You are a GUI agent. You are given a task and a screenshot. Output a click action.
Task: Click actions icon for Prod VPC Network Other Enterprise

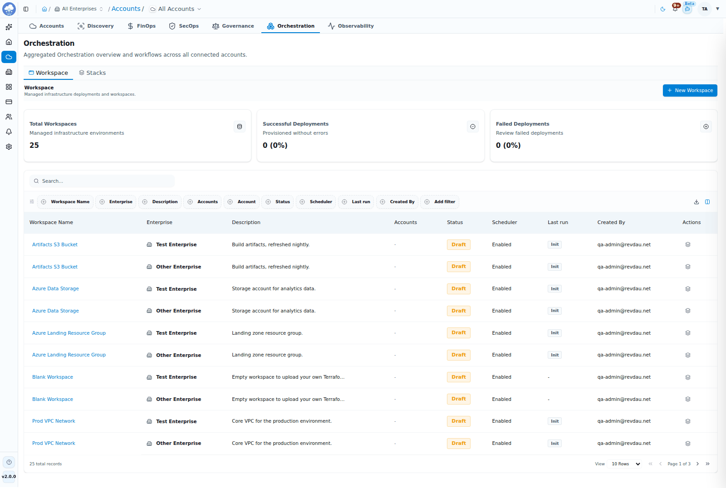[x=688, y=444]
